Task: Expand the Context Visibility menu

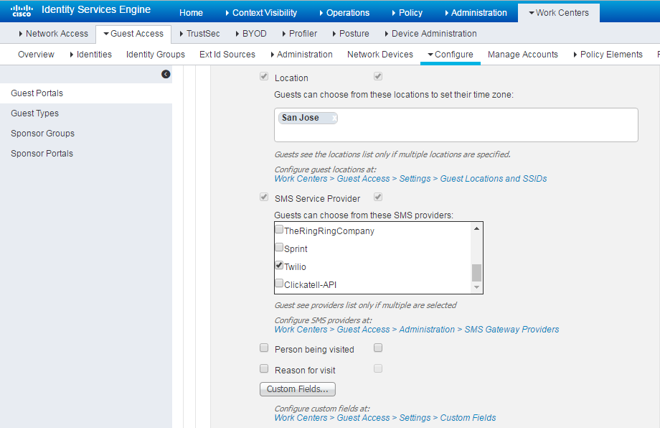Action: click(261, 13)
